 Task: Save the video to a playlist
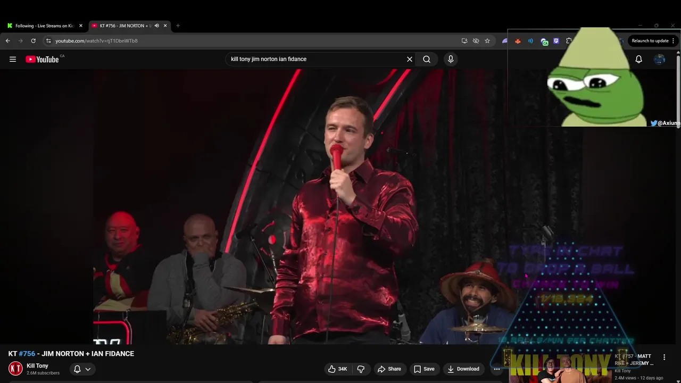(x=424, y=369)
